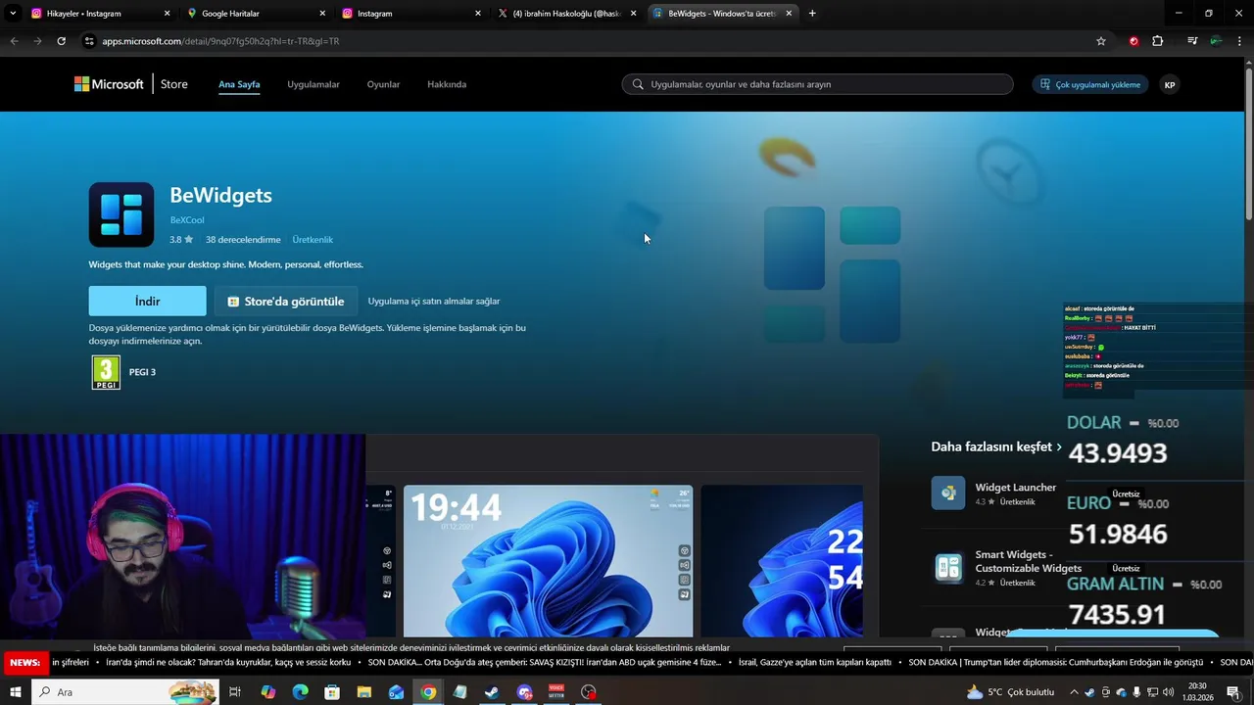Open Task View on the taskbar
1254x705 pixels.
[x=235, y=692]
